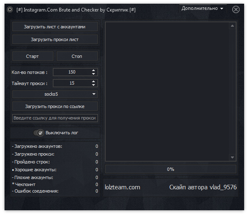Click Загрузить прокси лист button

[x=55, y=39]
